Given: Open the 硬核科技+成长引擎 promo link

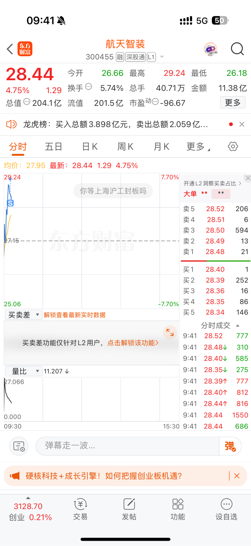Looking at the screenshot, I should click(x=104, y=476).
